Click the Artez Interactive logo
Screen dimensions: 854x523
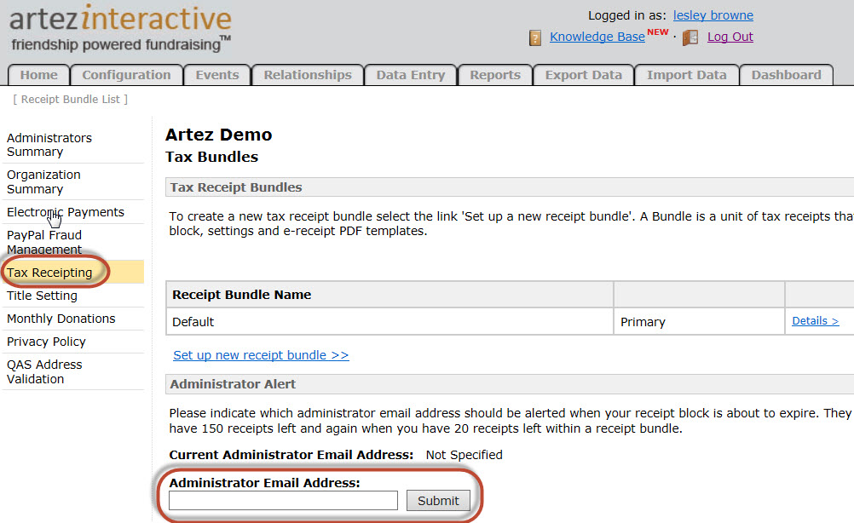(120, 28)
